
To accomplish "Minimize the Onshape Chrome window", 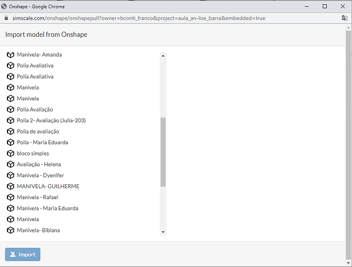I will 307,6.
